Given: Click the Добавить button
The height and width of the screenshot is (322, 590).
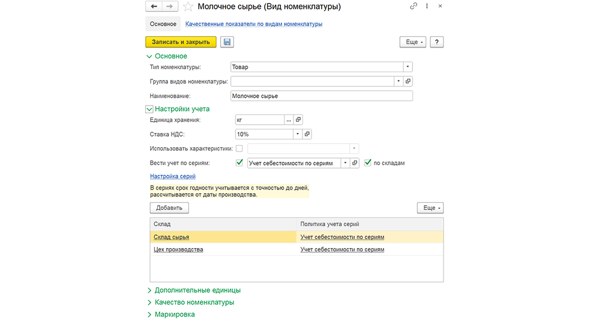Looking at the screenshot, I should coord(169,208).
